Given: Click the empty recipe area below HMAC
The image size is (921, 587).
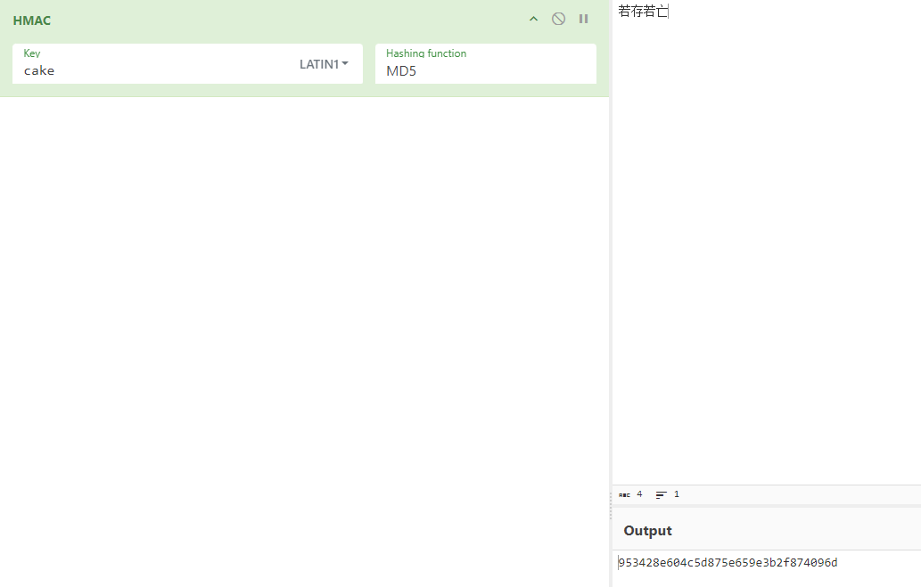Looking at the screenshot, I should 303,338.
